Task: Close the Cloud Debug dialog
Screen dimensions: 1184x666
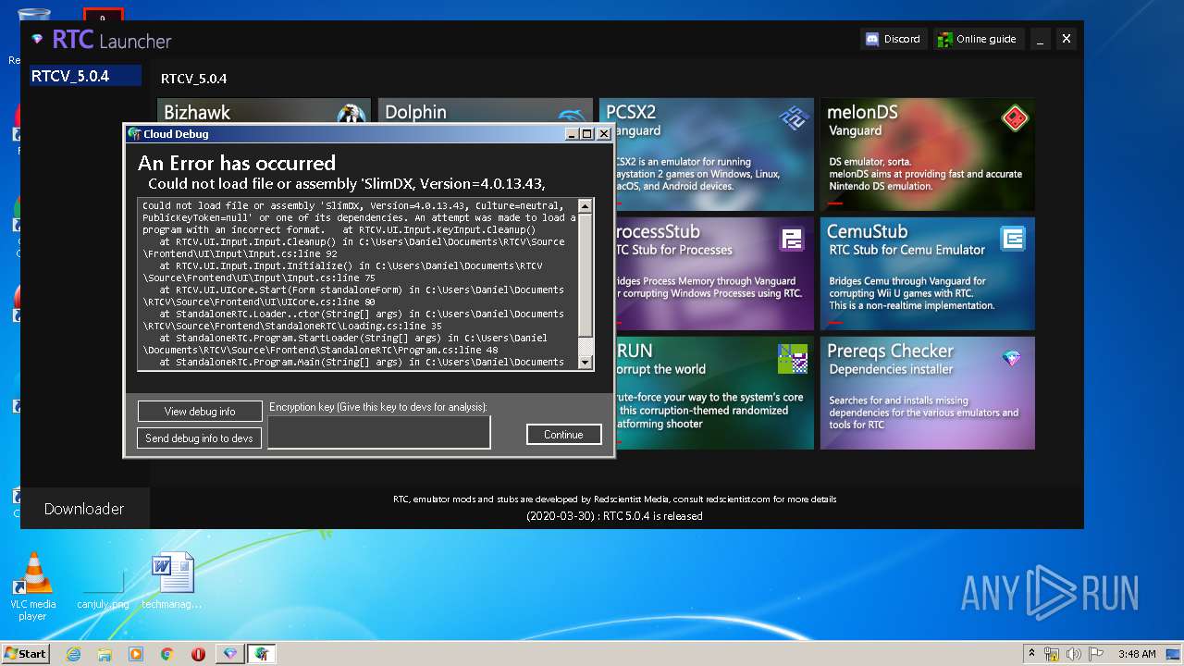Action: click(603, 134)
